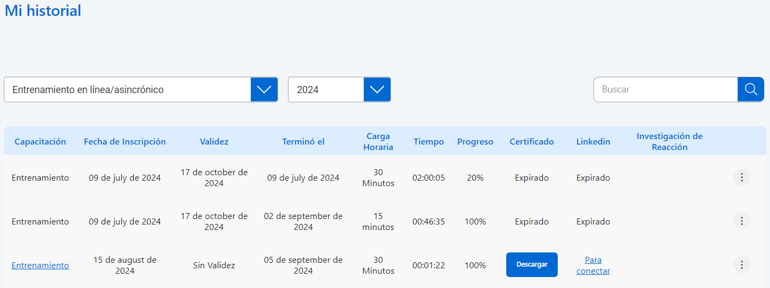
Task: Click the Certificado column header
Action: pyautogui.click(x=531, y=141)
